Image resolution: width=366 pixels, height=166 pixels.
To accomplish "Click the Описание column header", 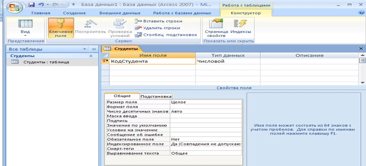I will [x=309, y=55].
